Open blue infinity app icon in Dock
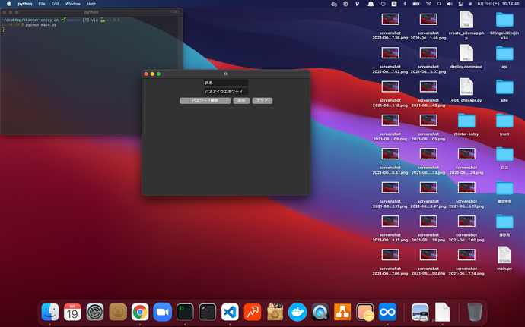Screen dimensions: 525x327 pos(387,312)
